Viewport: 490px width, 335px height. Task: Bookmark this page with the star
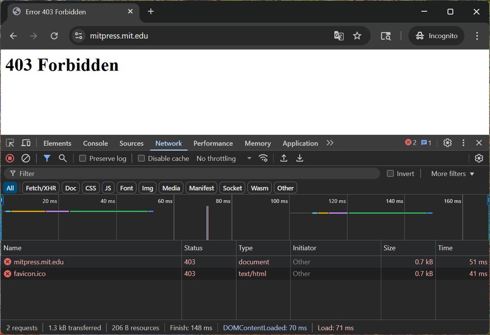coord(357,36)
